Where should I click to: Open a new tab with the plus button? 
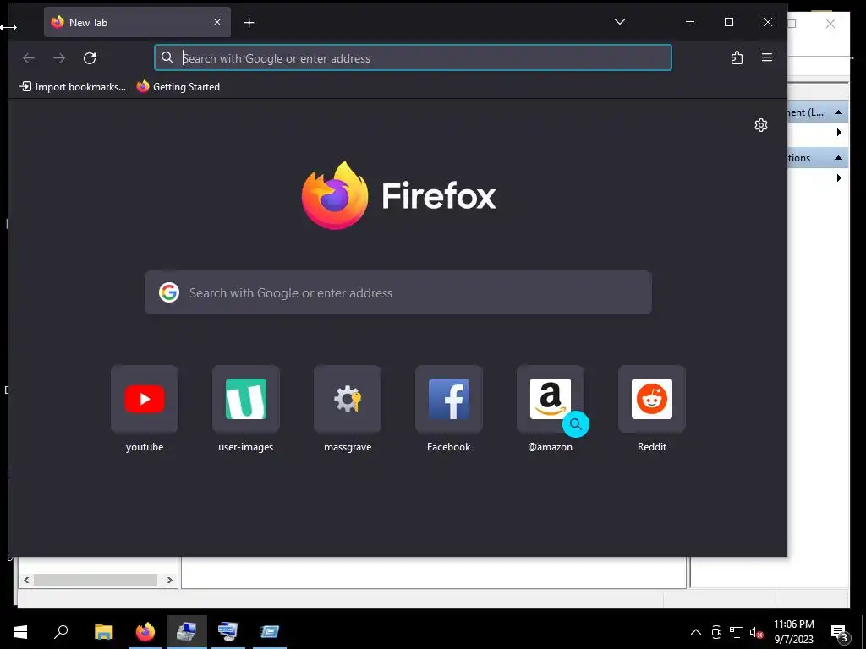249,23
